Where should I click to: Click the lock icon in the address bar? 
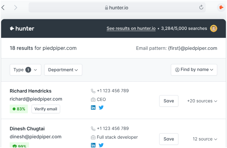(x=107, y=8)
